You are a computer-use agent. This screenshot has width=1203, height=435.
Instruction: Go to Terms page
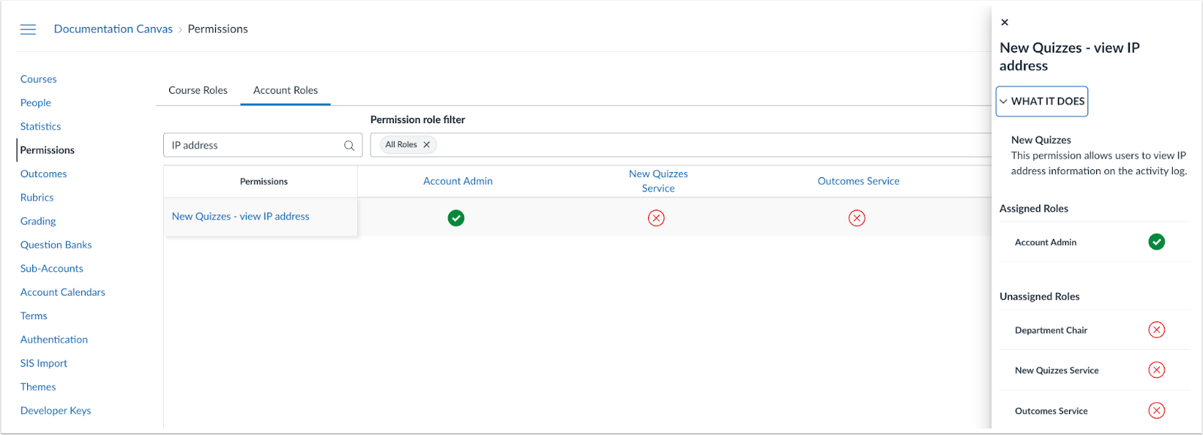coord(34,316)
